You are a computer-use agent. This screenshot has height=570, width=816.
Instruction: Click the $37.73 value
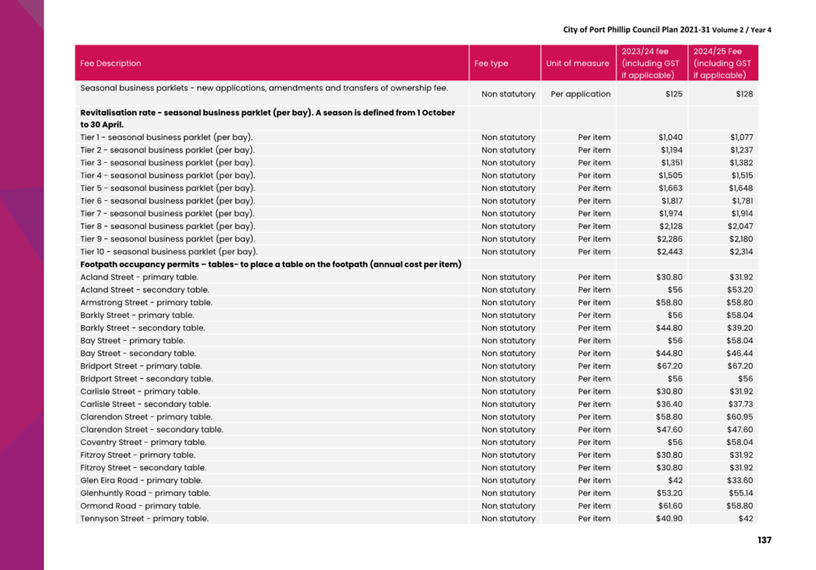[x=741, y=405]
